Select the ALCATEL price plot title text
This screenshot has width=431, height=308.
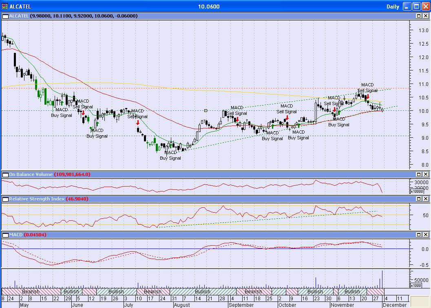pos(19,16)
